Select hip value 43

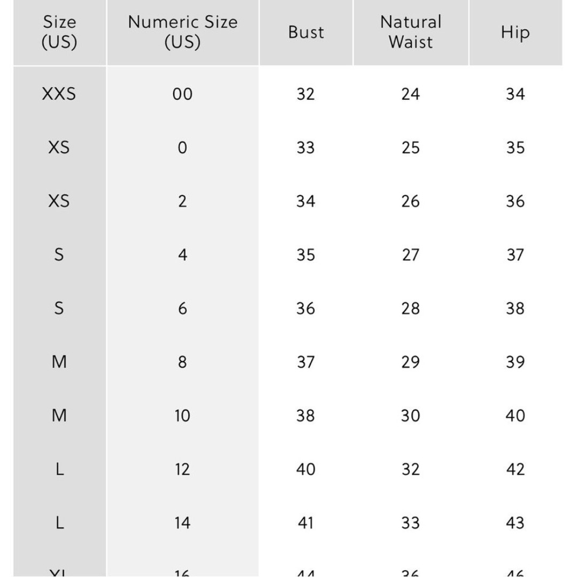(515, 523)
